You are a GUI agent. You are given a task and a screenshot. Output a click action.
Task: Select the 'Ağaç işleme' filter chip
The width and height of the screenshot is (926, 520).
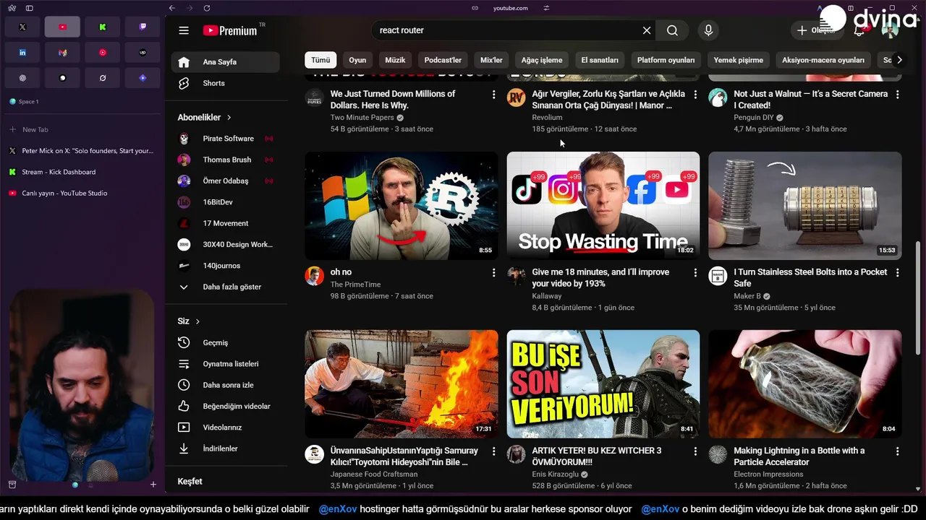(542, 60)
